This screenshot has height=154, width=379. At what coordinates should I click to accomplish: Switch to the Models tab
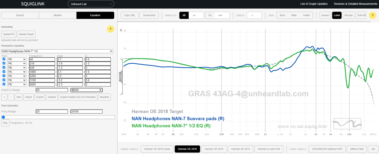click(x=57, y=15)
